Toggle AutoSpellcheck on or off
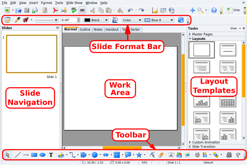Image resolution: width=247 pixels, height=165 pixels. point(82,10)
